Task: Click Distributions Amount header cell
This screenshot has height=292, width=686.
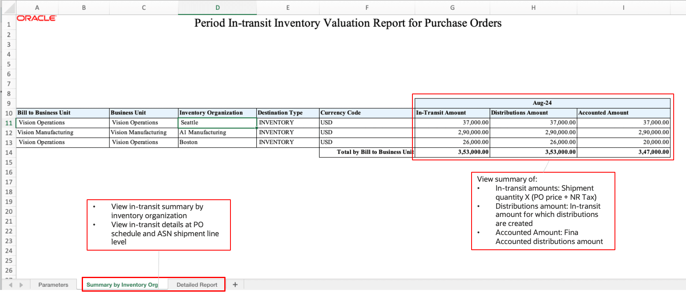Action: coord(533,113)
